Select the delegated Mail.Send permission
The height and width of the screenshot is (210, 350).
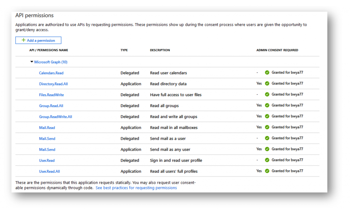click(x=47, y=138)
